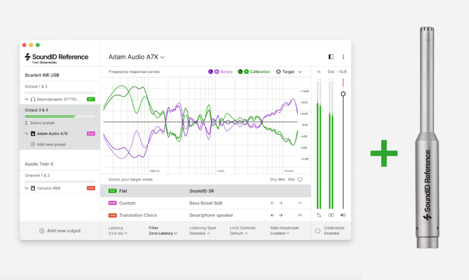
Task: Click the Dry Wet value 100
Action: click(x=291, y=180)
